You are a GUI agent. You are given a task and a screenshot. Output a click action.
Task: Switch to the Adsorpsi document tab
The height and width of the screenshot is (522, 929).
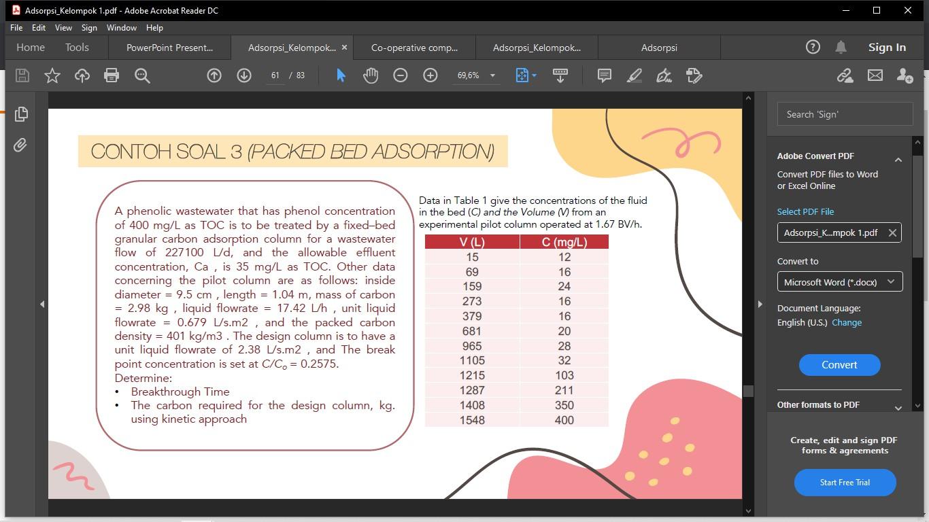(659, 48)
